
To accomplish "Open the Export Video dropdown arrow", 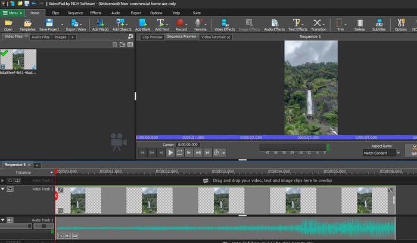I will pyautogui.click(x=81, y=24).
